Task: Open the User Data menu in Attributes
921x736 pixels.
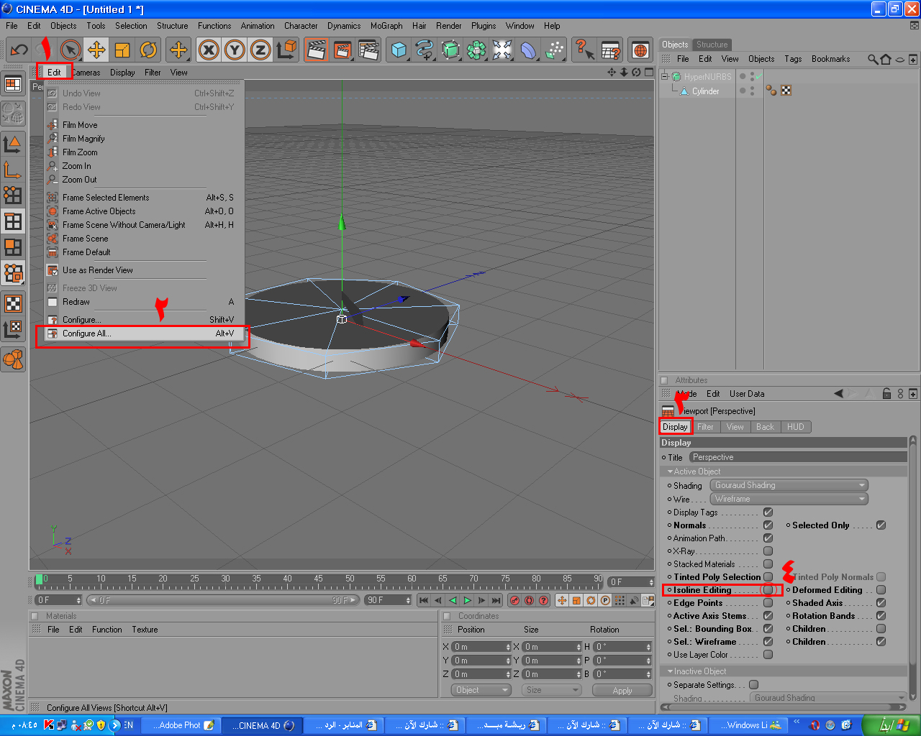Action: coord(747,394)
